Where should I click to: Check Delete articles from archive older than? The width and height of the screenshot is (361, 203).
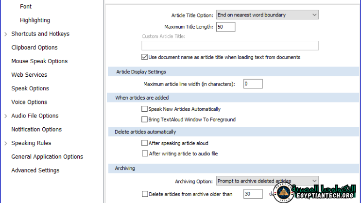click(x=144, y=194)
